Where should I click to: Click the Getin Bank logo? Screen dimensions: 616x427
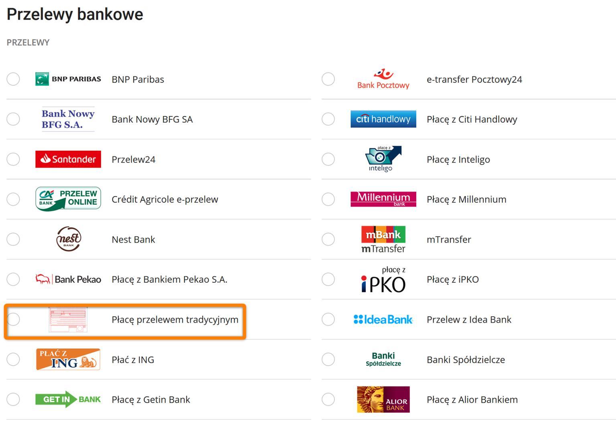click(x=68, y=399)
